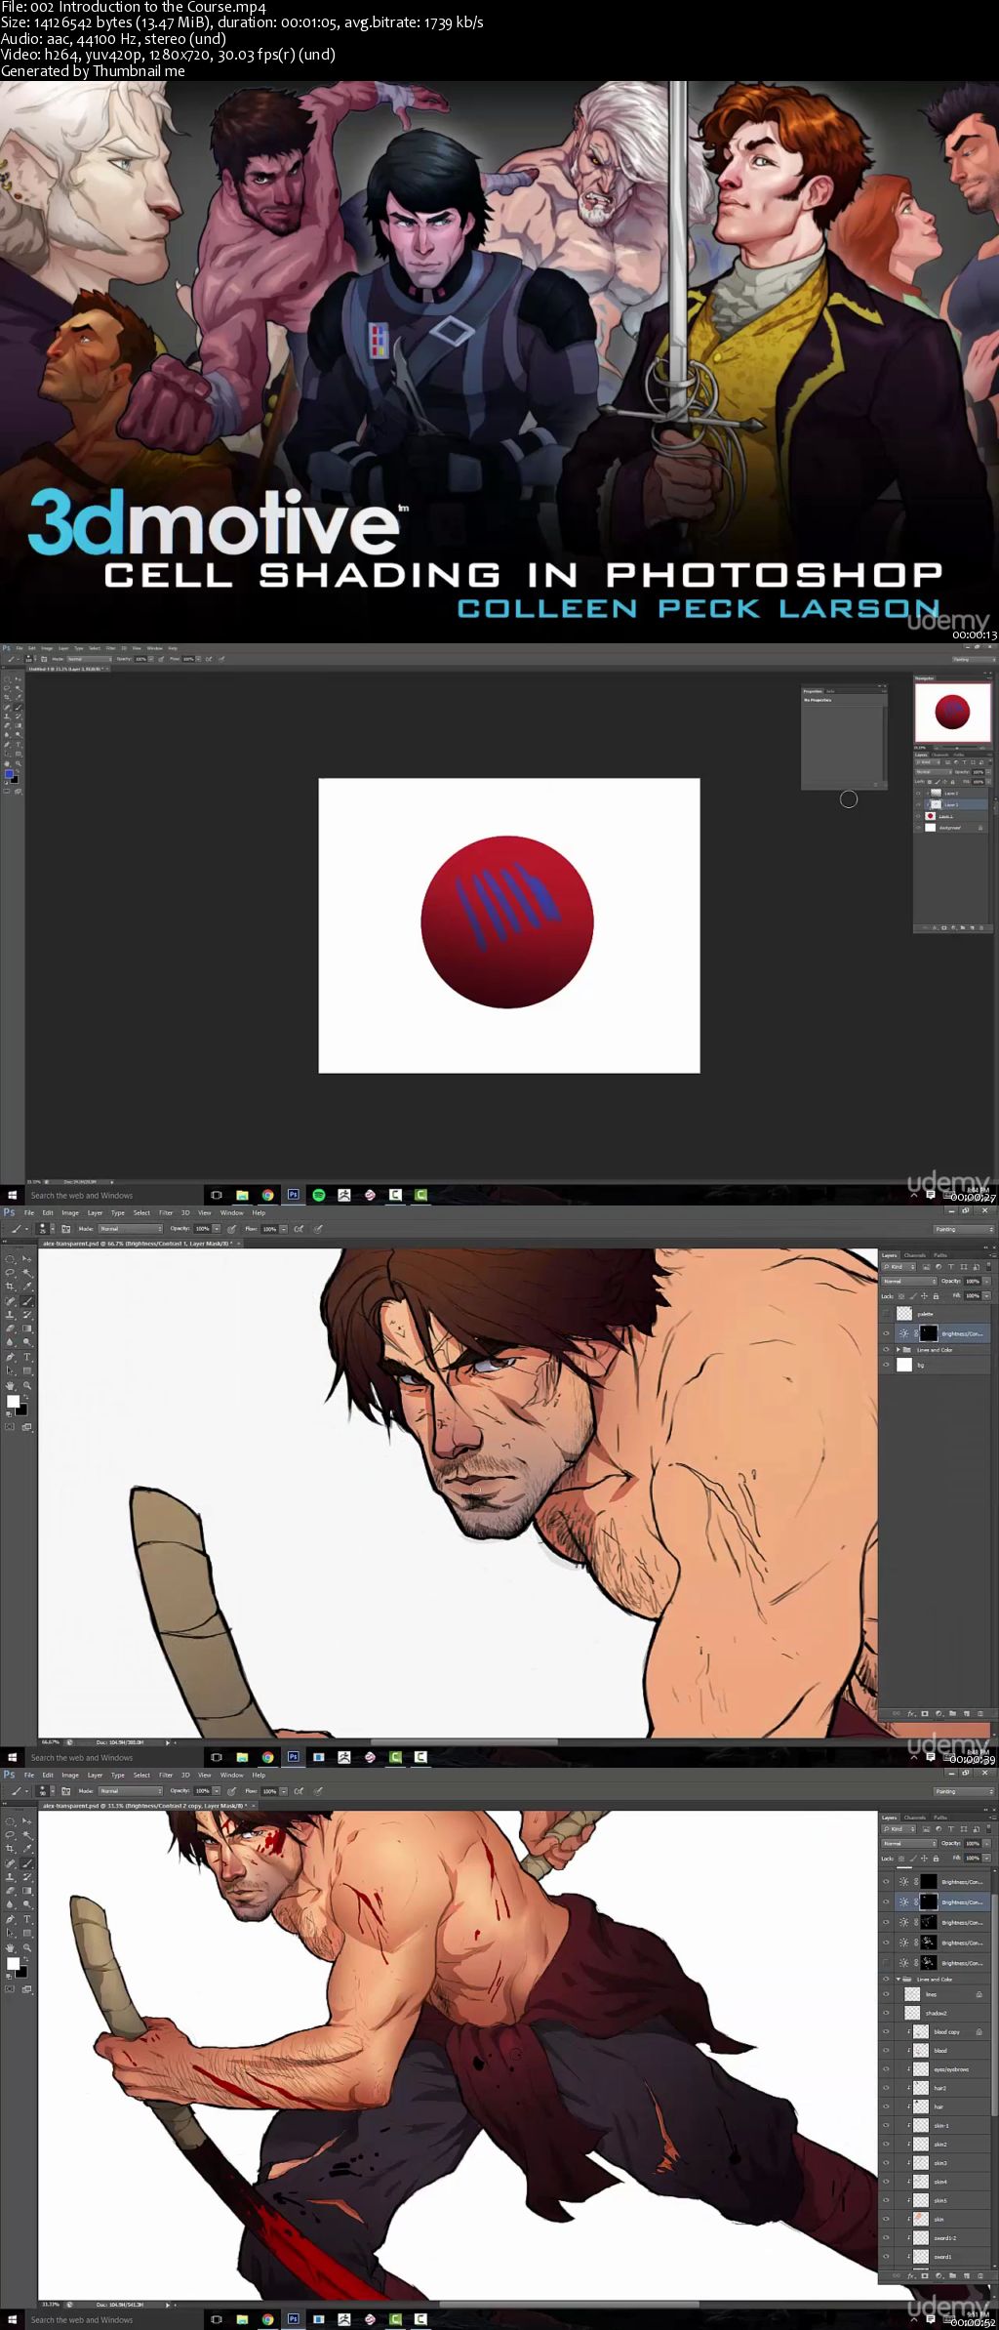Click blue foreground color swatch in red sphere frame
Screen dimensions: 999x2330
(8, 775)
